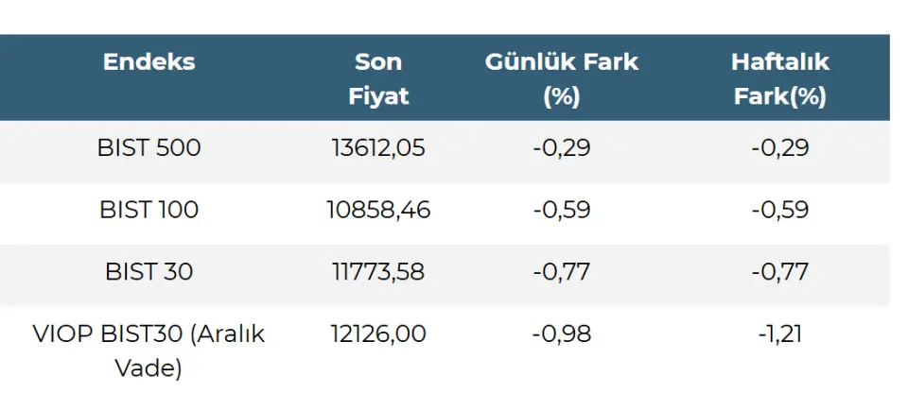Click the Son Fiyat column header
The width and height of the screenshot is (908, 410).
[378, 78]
